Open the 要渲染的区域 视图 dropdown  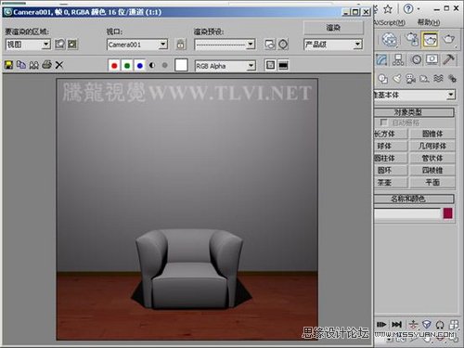[28, 45]
